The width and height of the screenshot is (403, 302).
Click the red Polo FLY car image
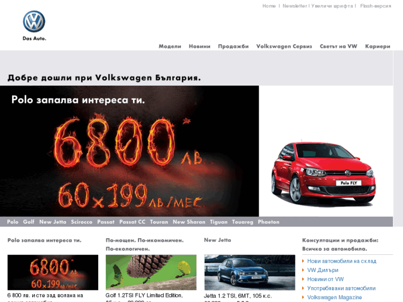[x=324, y=172]
